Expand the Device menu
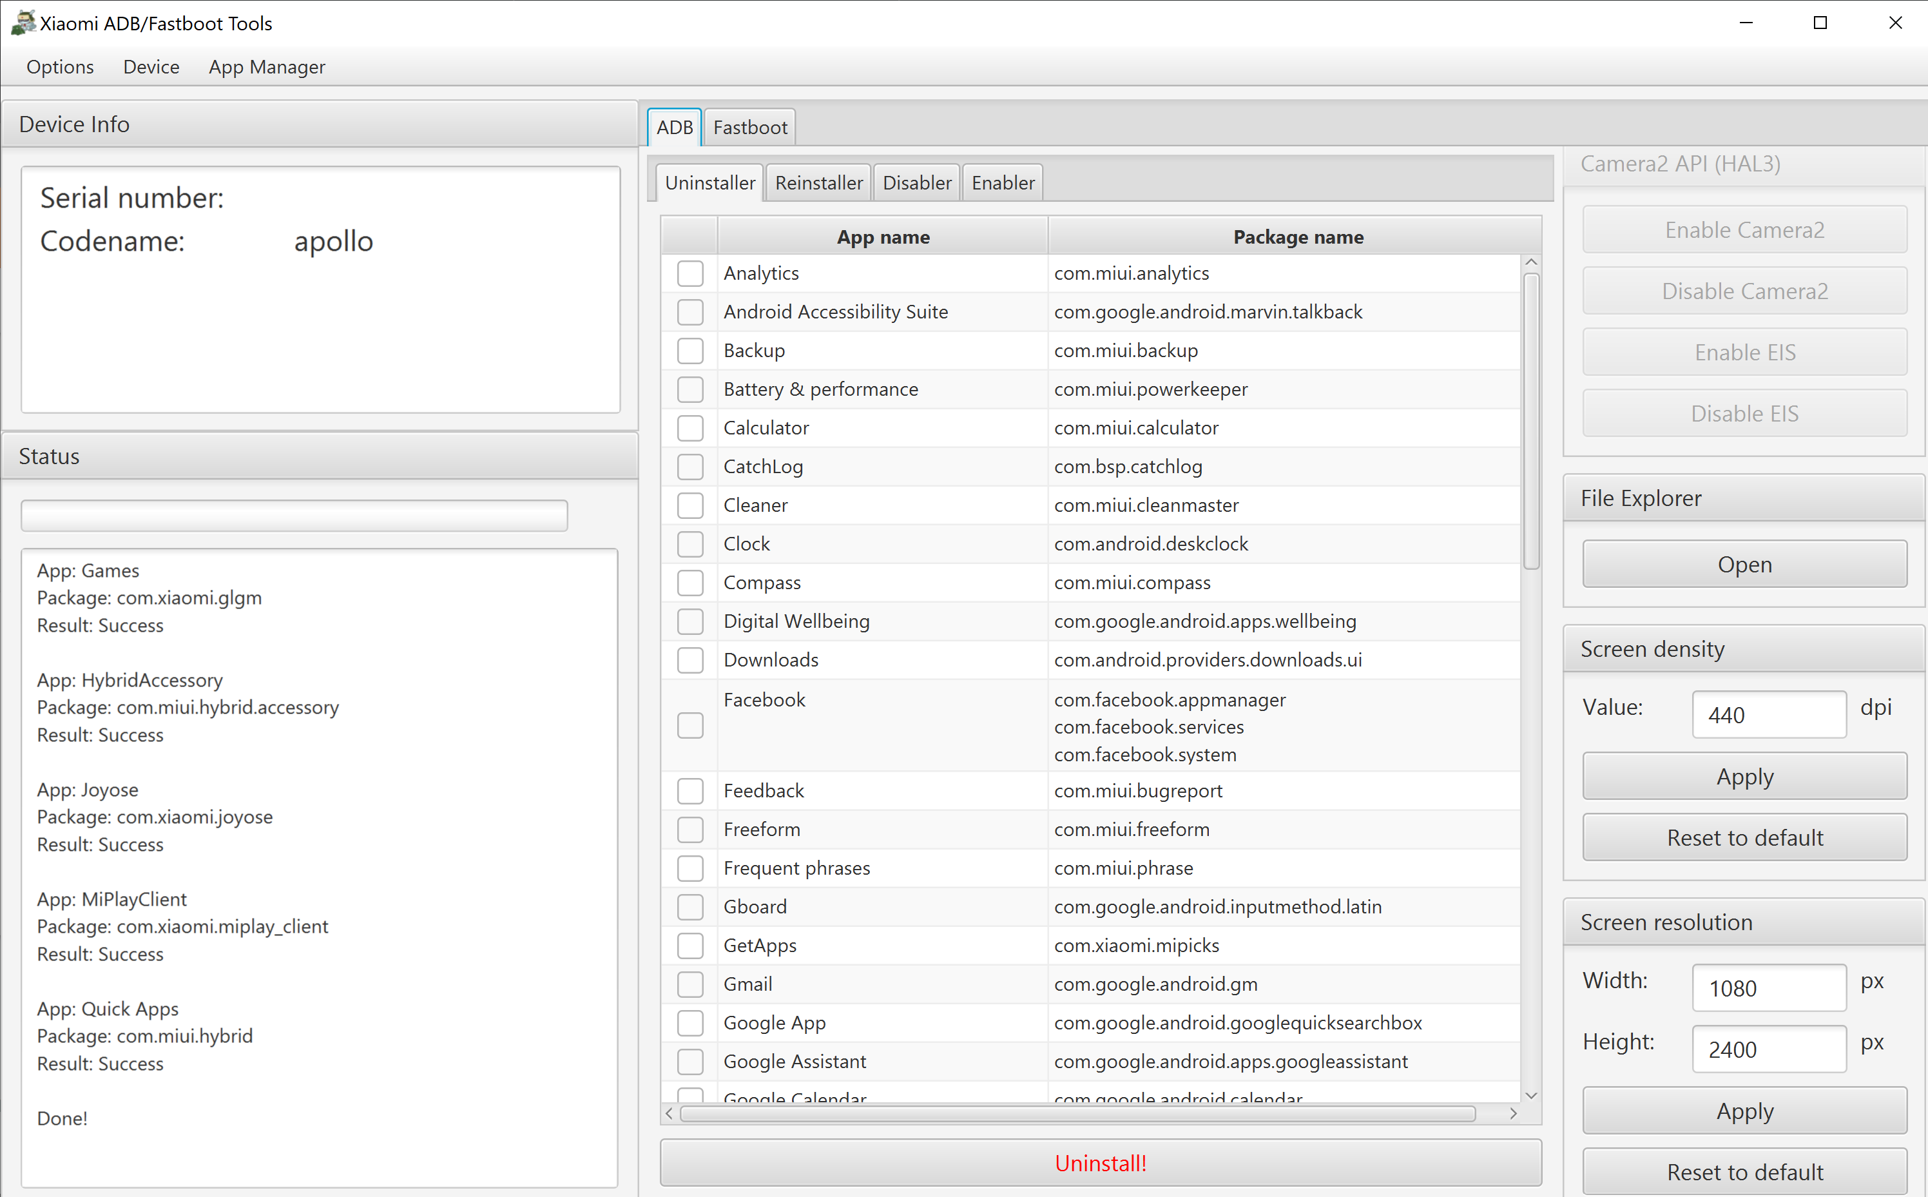The width and height of the screenshot is (1928, 1197). point(151,66)
